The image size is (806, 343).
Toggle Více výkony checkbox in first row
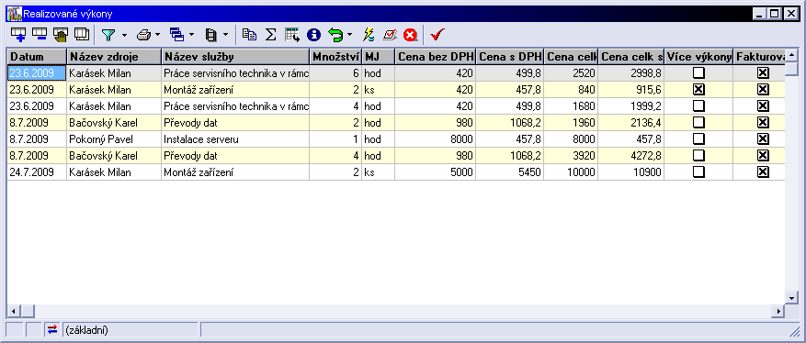click(x=698, y=73)
